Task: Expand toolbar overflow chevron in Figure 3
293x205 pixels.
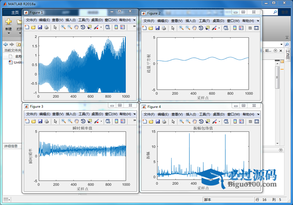Action: tap(134, 120)
